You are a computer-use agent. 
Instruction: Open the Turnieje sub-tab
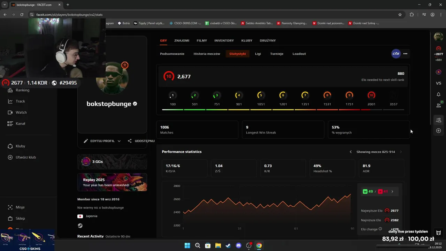[x=277, y=54]
